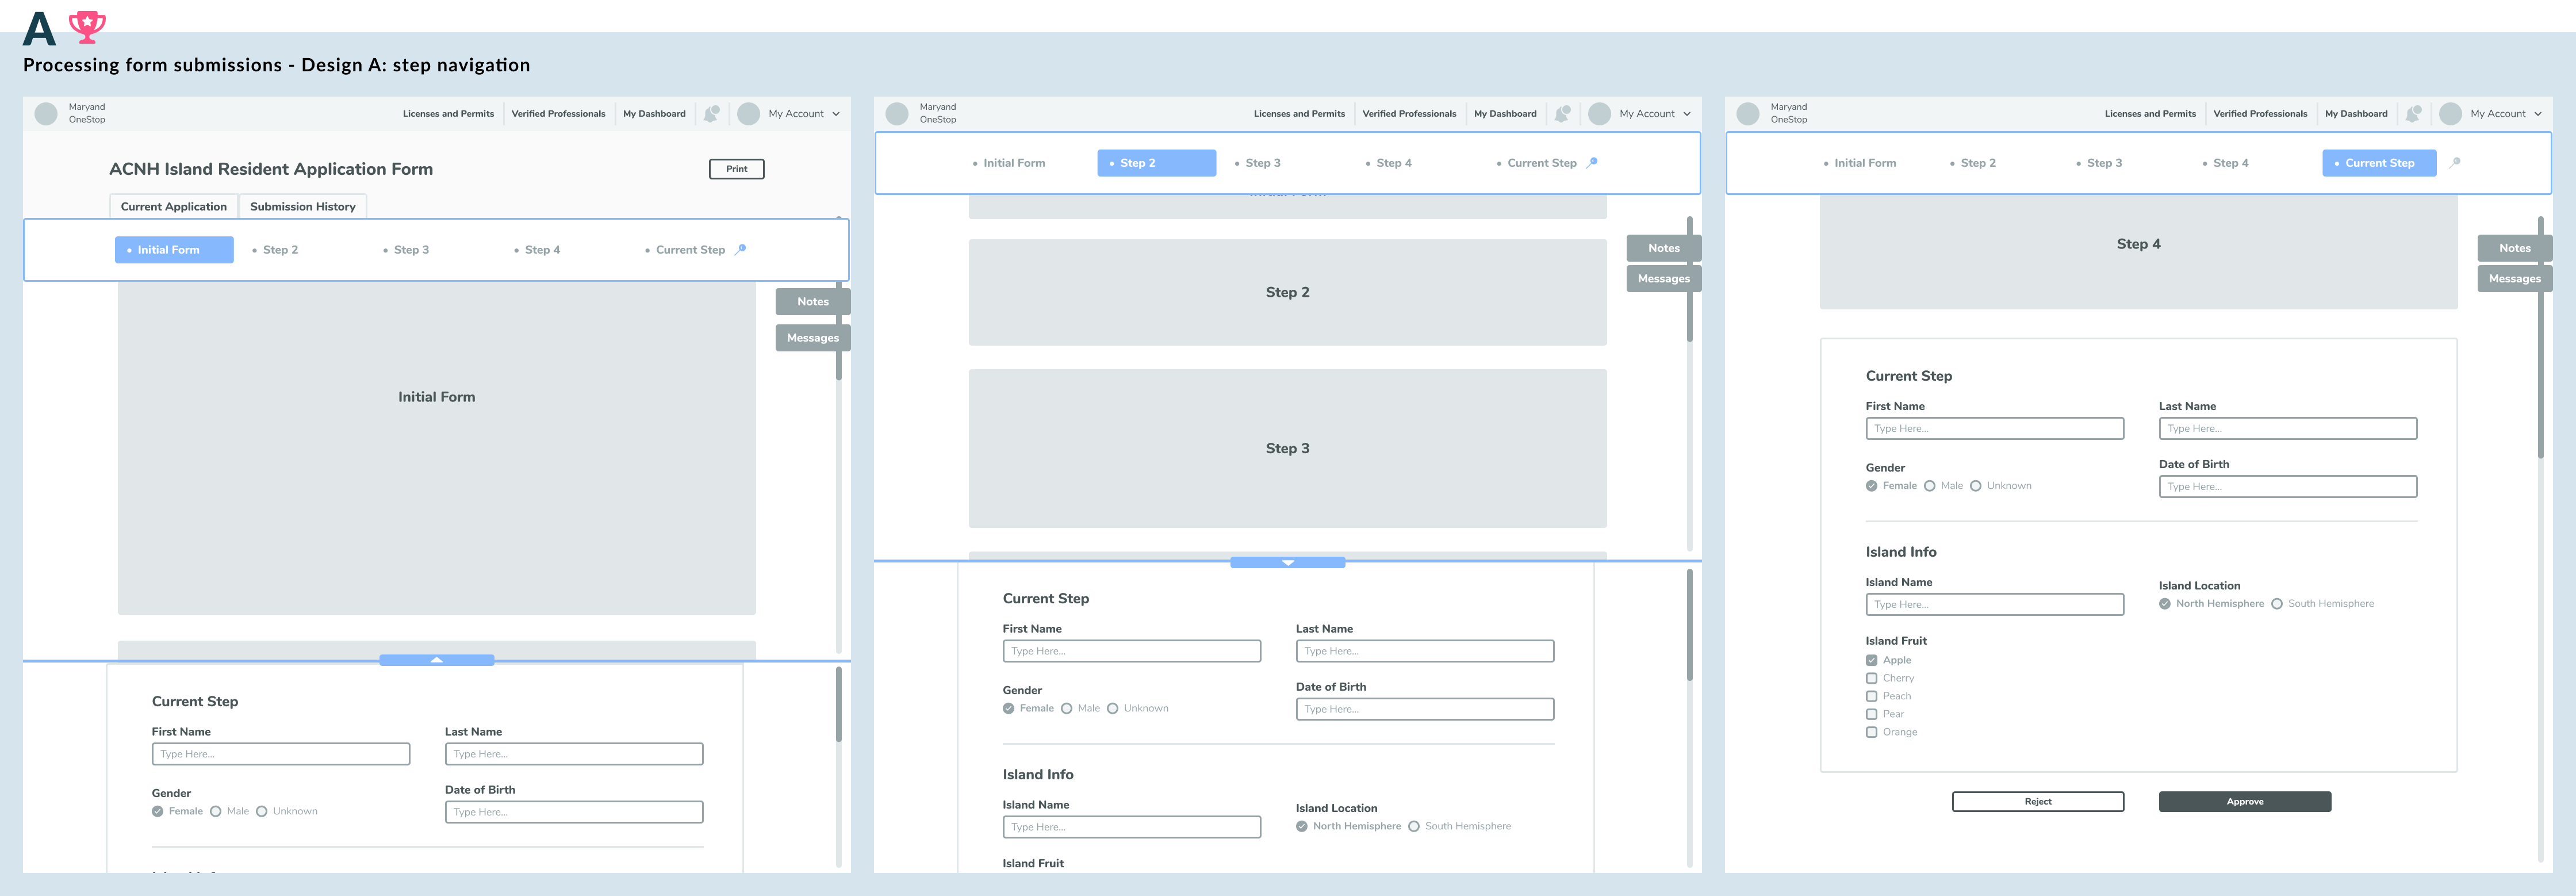Open Notes panel in the right screen

click(x=2515, y=248)
